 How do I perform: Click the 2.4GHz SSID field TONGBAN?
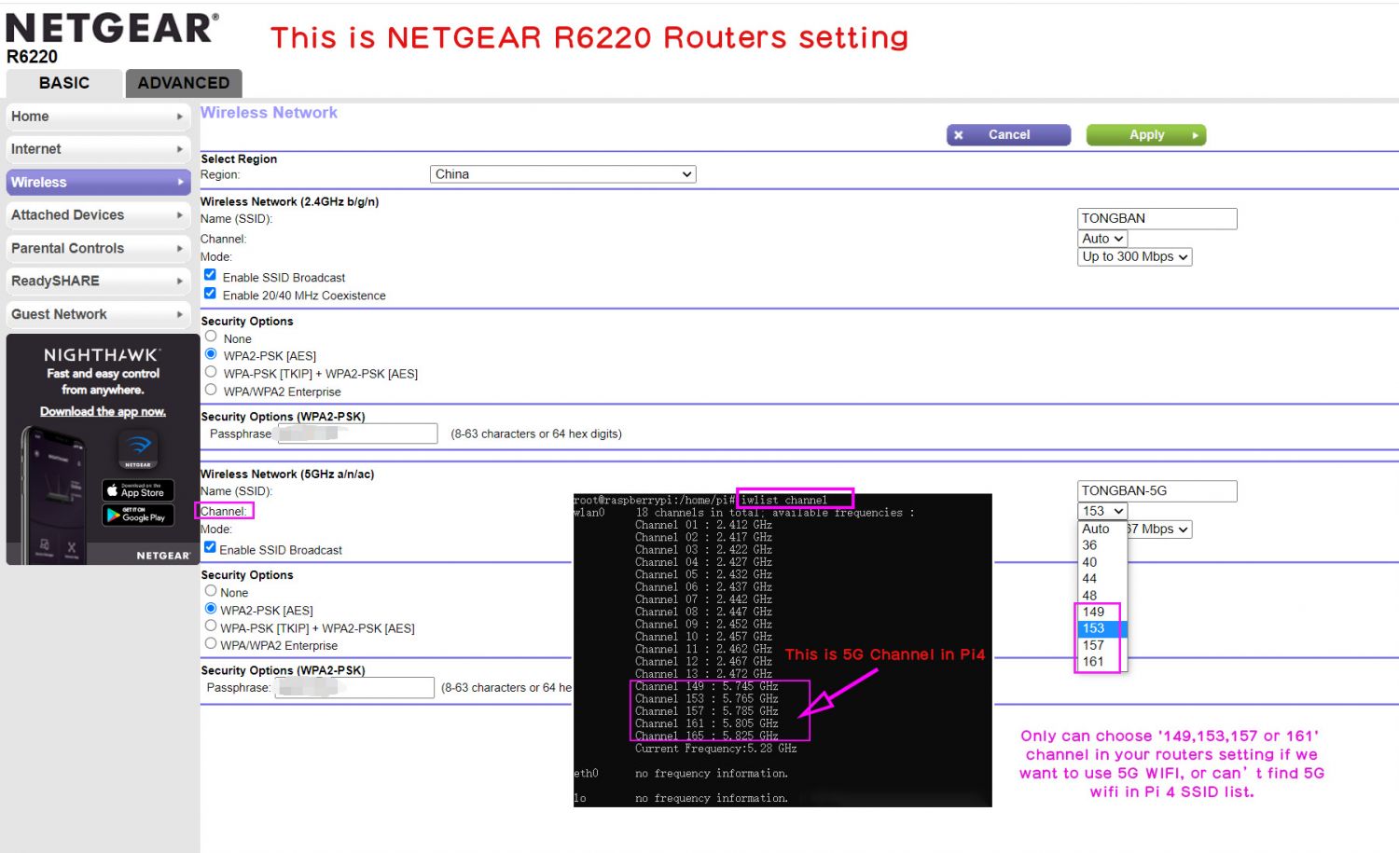tap(1157, 218)
